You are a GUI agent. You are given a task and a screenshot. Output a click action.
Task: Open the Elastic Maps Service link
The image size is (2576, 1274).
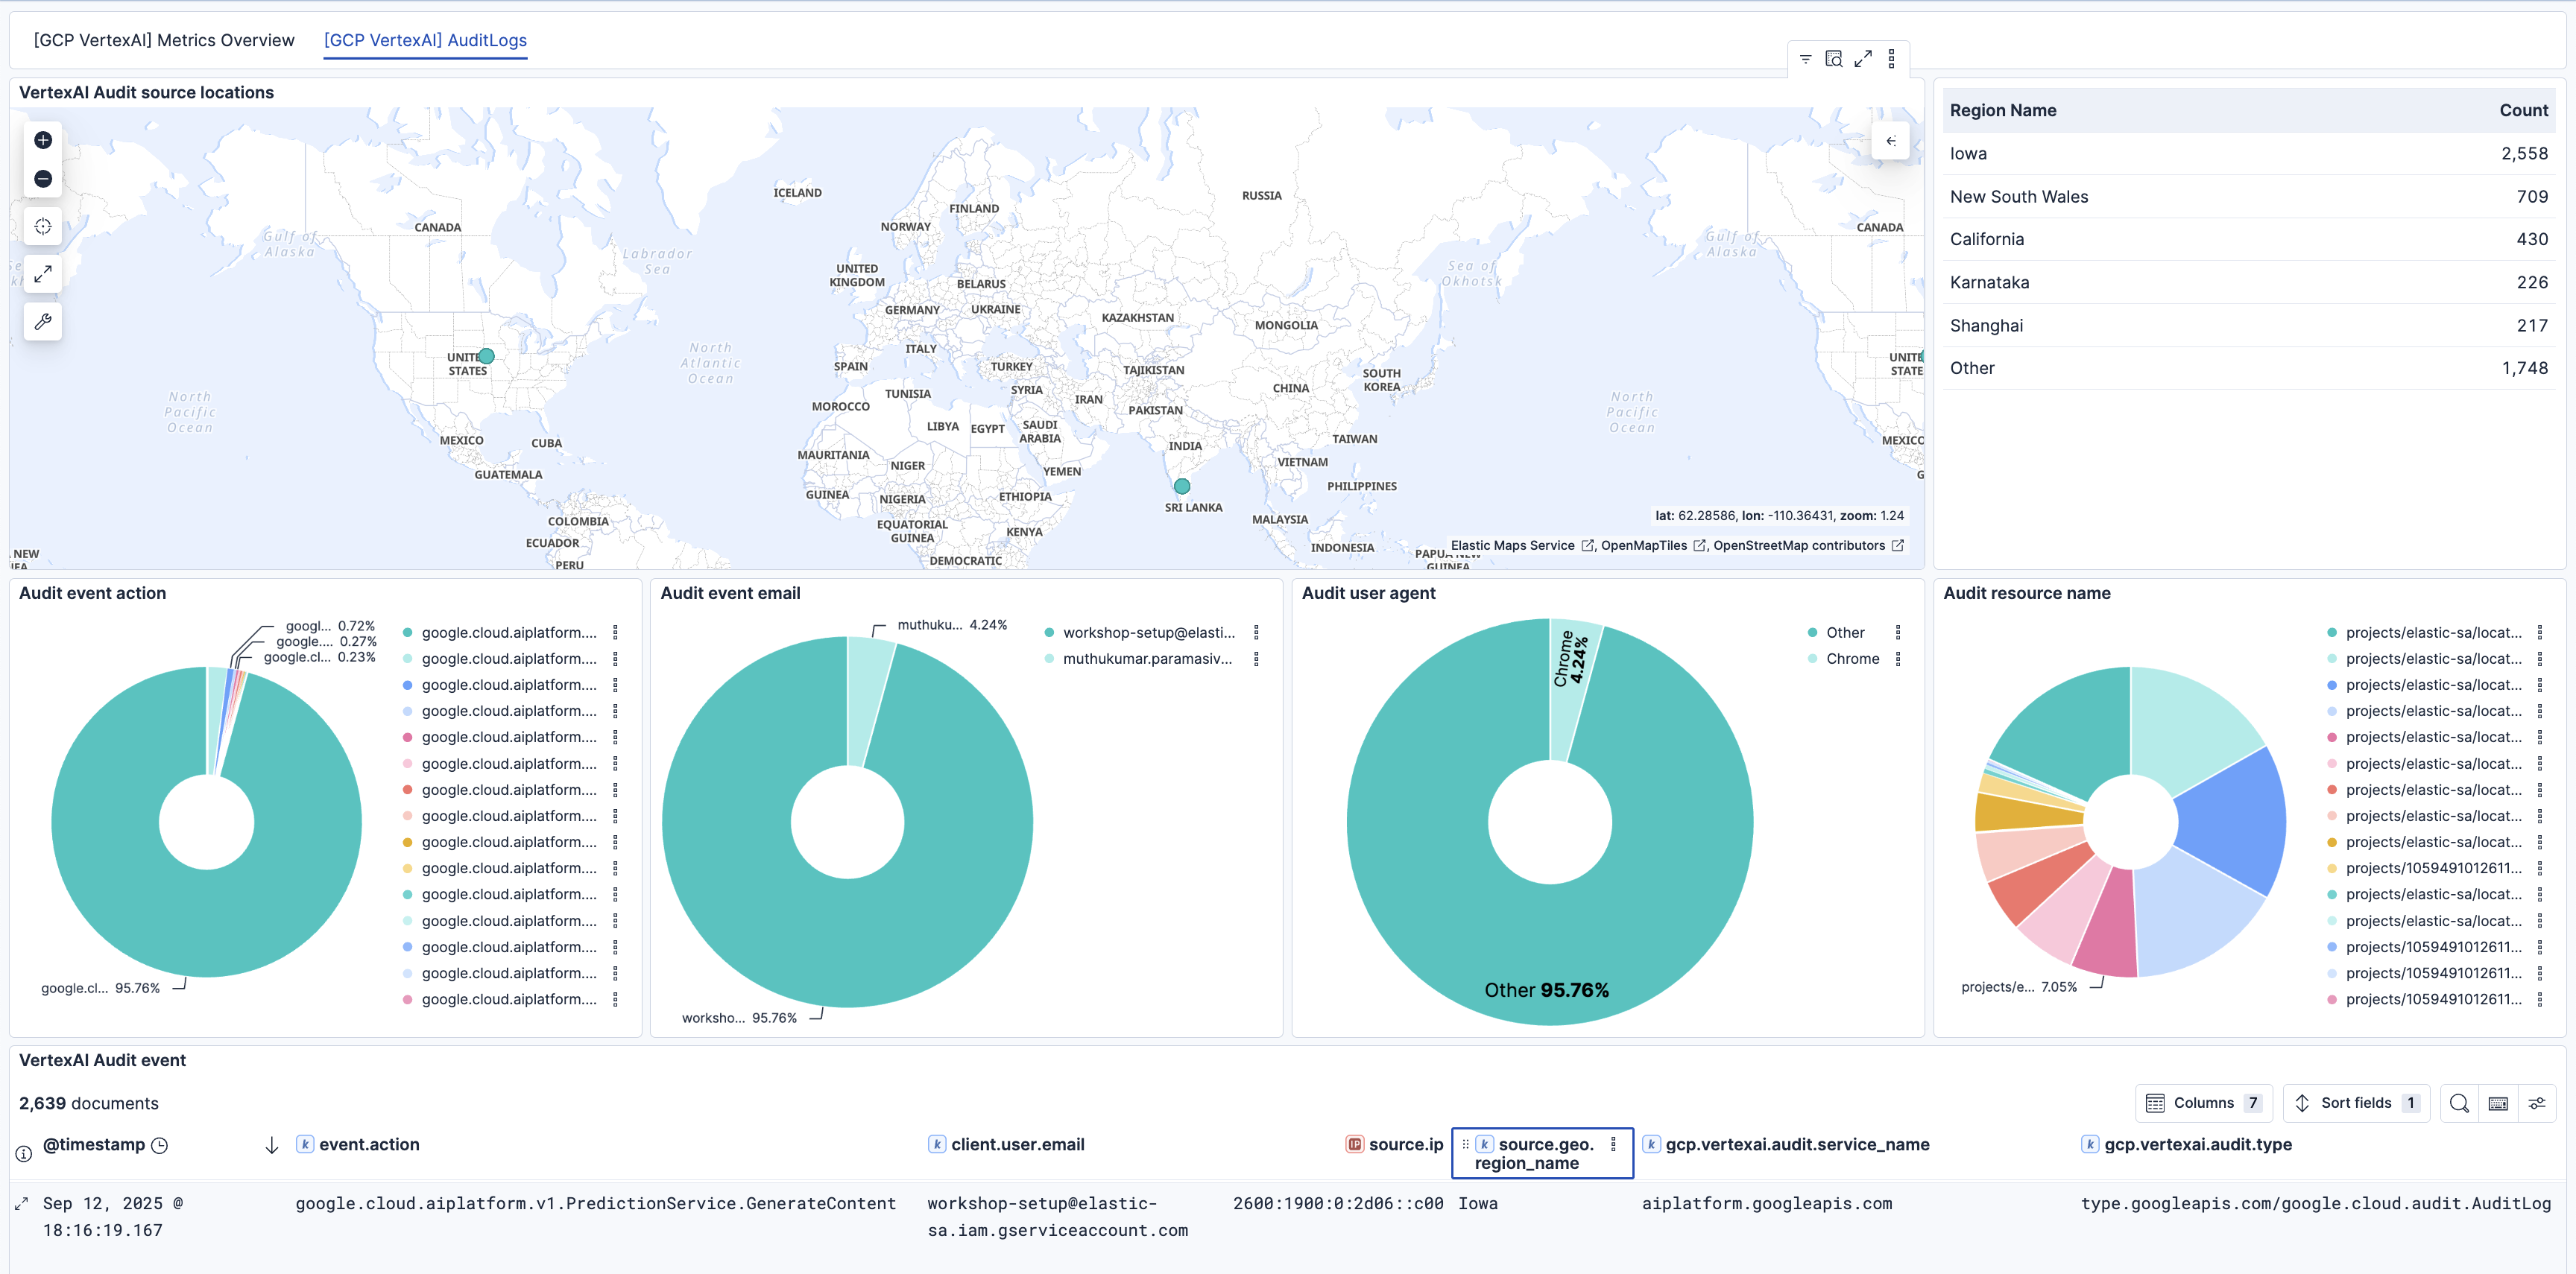[1512, 545]
